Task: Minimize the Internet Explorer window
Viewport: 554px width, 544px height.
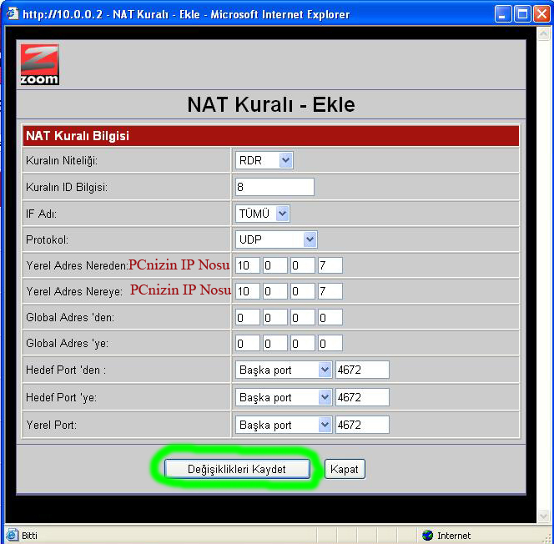Action: [x=503, y=14]
